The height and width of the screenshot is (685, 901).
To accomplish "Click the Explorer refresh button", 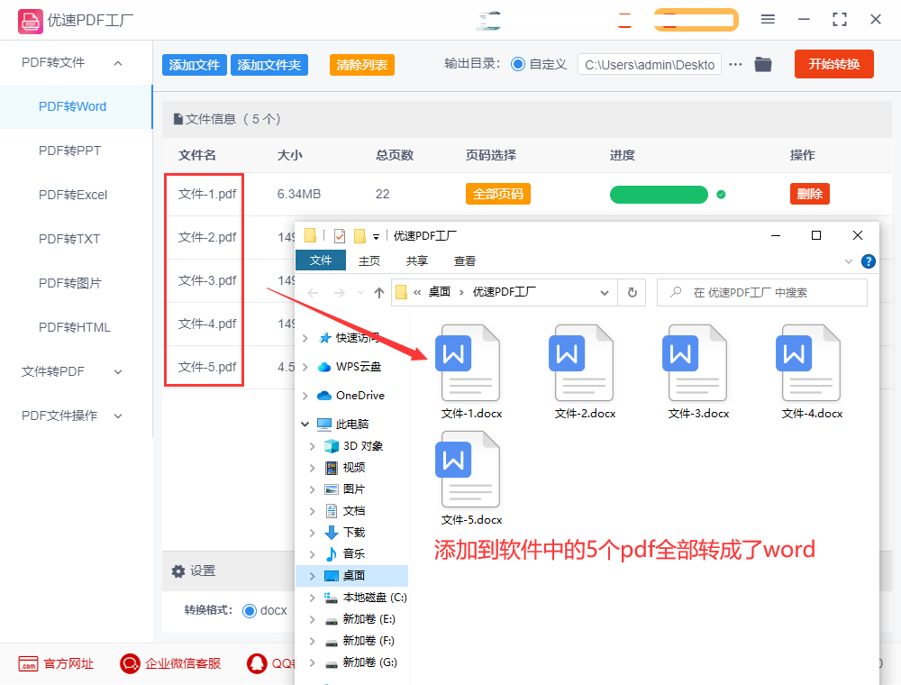I will pos(633,293).
